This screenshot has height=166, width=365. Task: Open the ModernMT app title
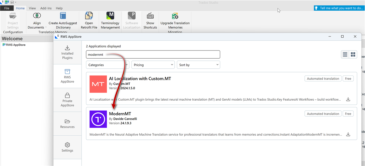click(x=120, y=114)
